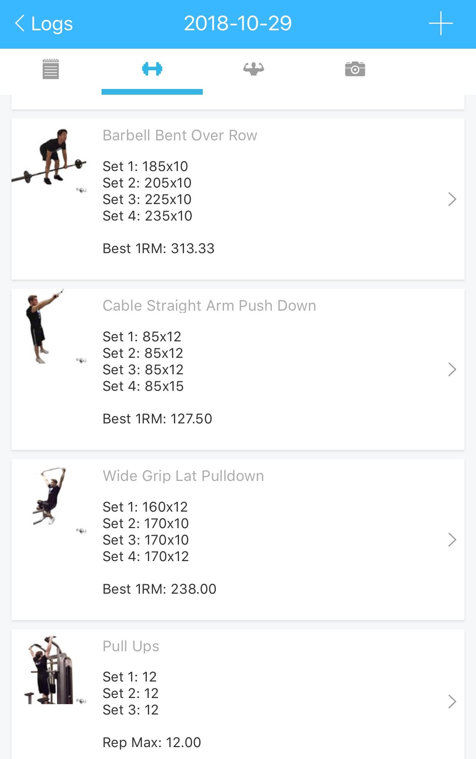The width and height of the screenshot is (476, 759).
Task: Open Pull Ups details chevron
Action: pos(452,701)
